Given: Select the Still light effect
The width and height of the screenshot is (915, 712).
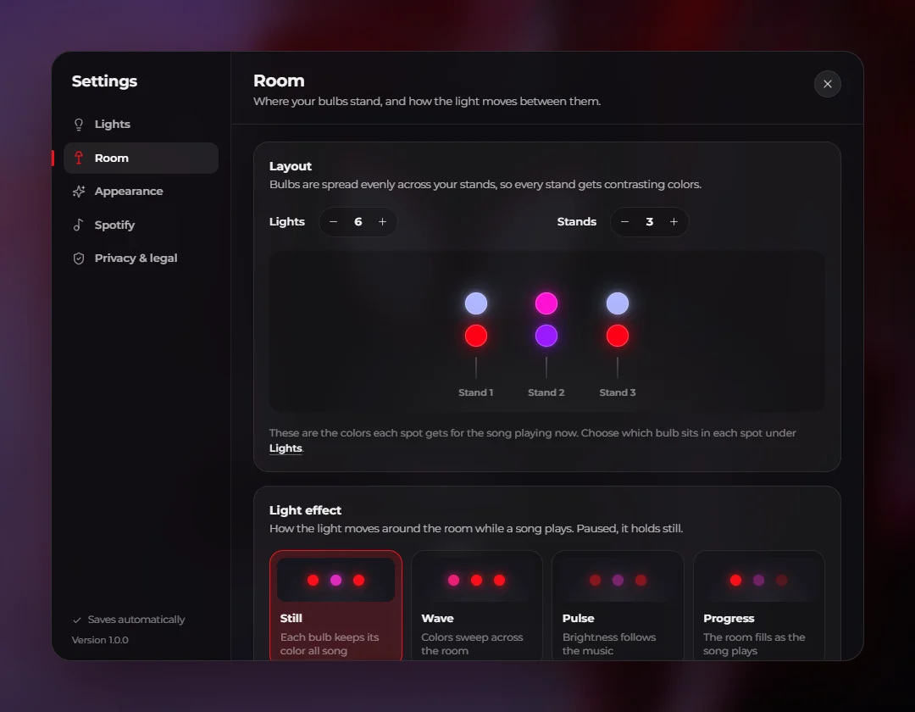Looking at the screenshot, I should click(336, 605).
